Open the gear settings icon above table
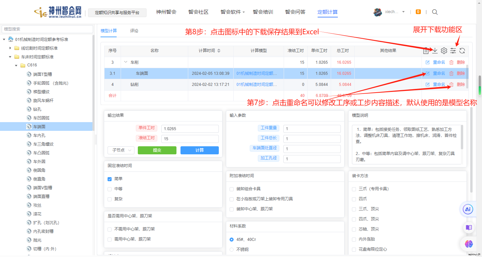The height and width of the screenshot is (257, 482). pyautogui.click(x=444, y=51)
